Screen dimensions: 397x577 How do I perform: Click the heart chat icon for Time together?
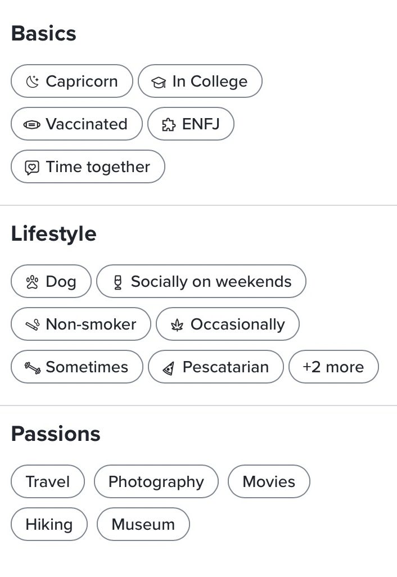32,168
